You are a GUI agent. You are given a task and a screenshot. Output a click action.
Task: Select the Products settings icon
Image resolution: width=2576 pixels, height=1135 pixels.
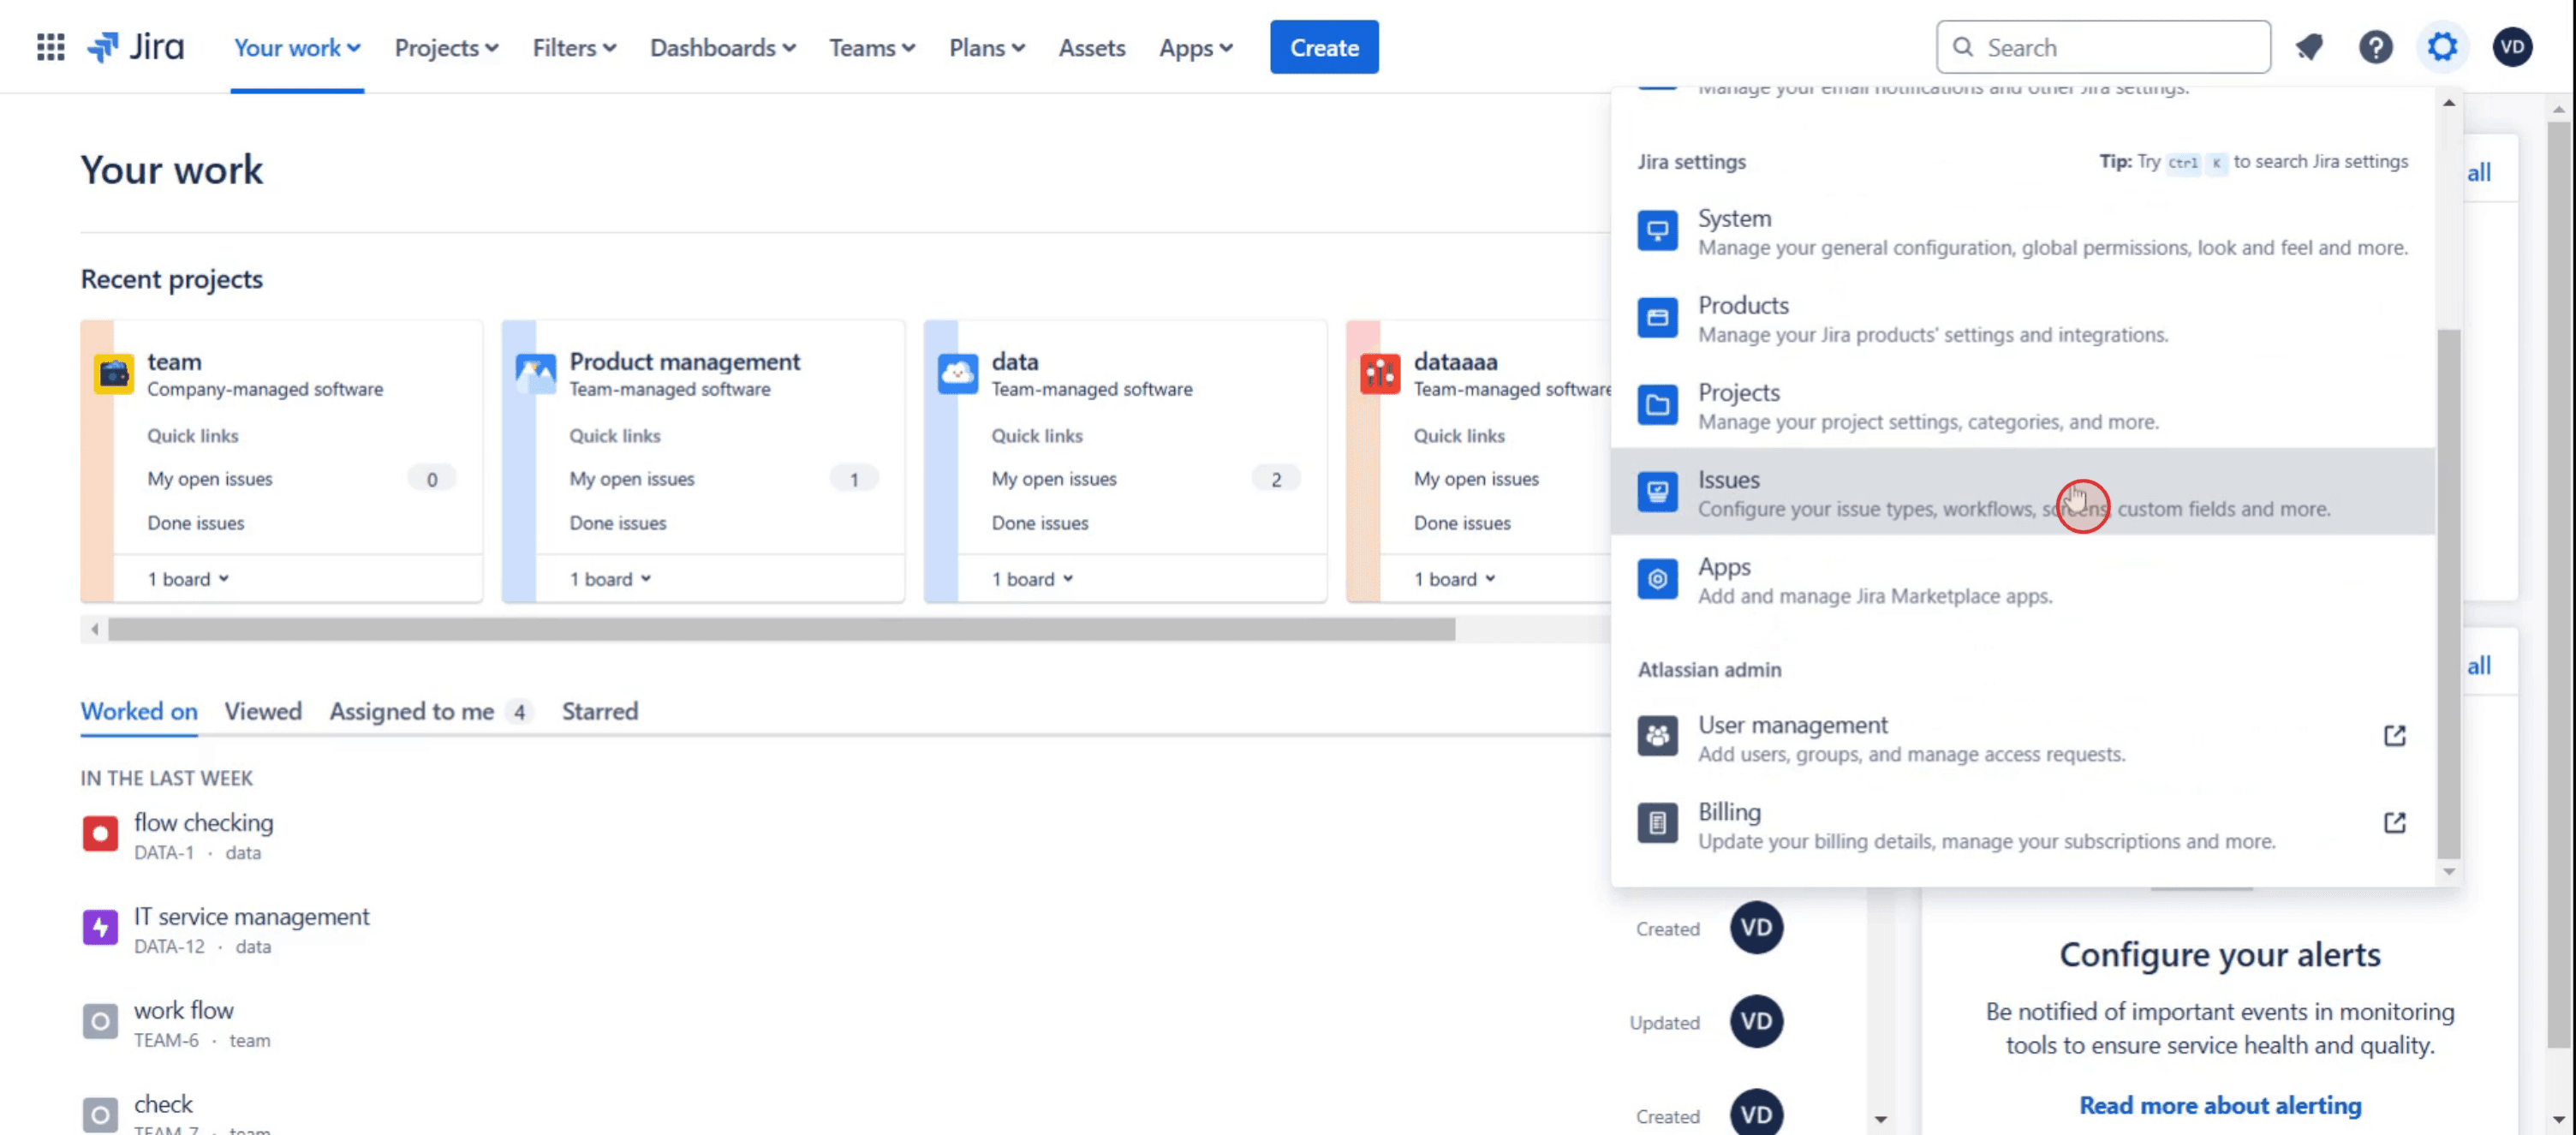coord(1657,318)
